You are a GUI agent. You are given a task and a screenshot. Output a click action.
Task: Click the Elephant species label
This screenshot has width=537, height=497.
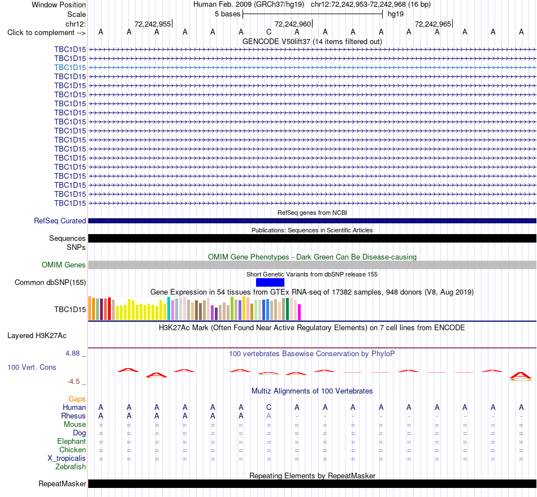click(71, 441)
